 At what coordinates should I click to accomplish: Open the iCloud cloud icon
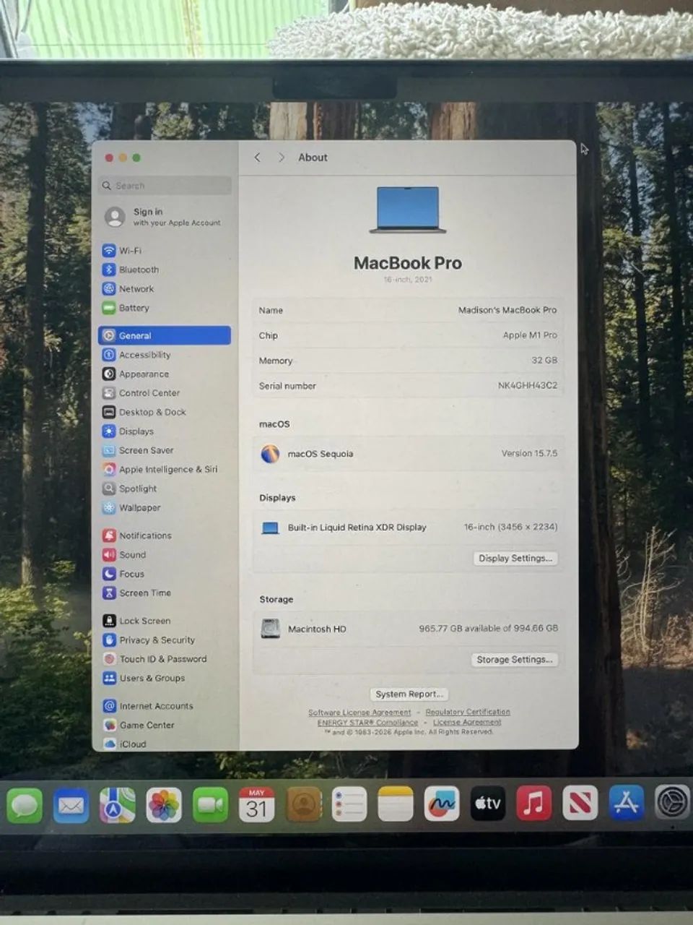click(x=109, y=744)
